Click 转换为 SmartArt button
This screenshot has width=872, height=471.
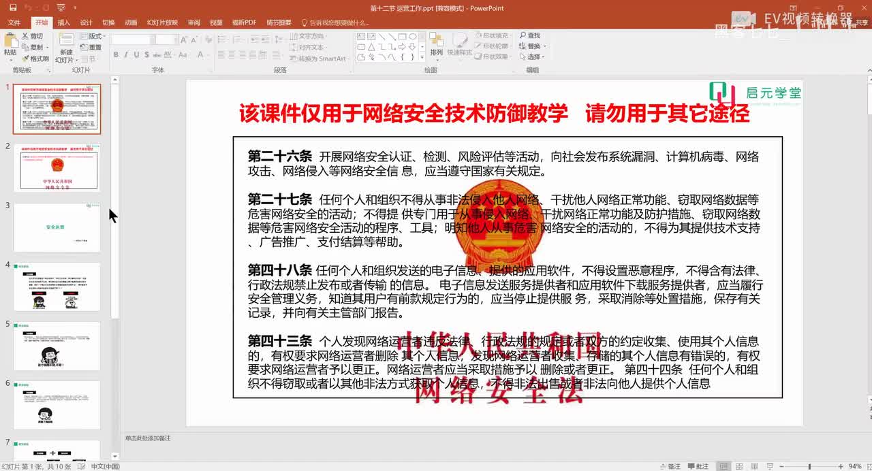pyautogui.click(x=318, y=59)
